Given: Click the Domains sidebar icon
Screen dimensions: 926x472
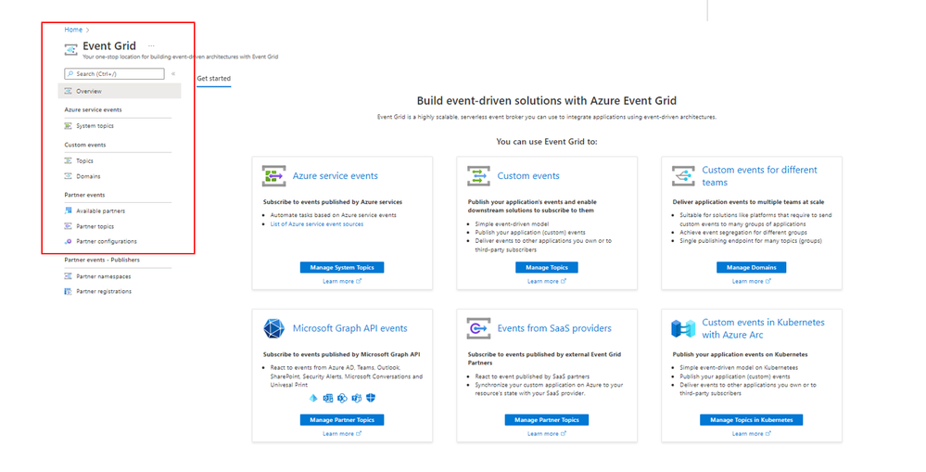Looking at the screenshot, I should [x=68, y=176].
